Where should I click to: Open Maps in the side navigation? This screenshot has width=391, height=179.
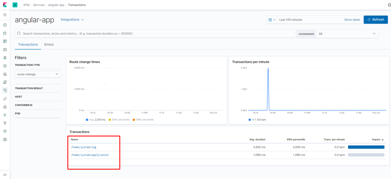[x=5, y=58]
